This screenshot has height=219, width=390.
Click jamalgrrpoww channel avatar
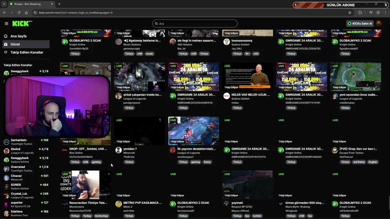pos(119,96)
